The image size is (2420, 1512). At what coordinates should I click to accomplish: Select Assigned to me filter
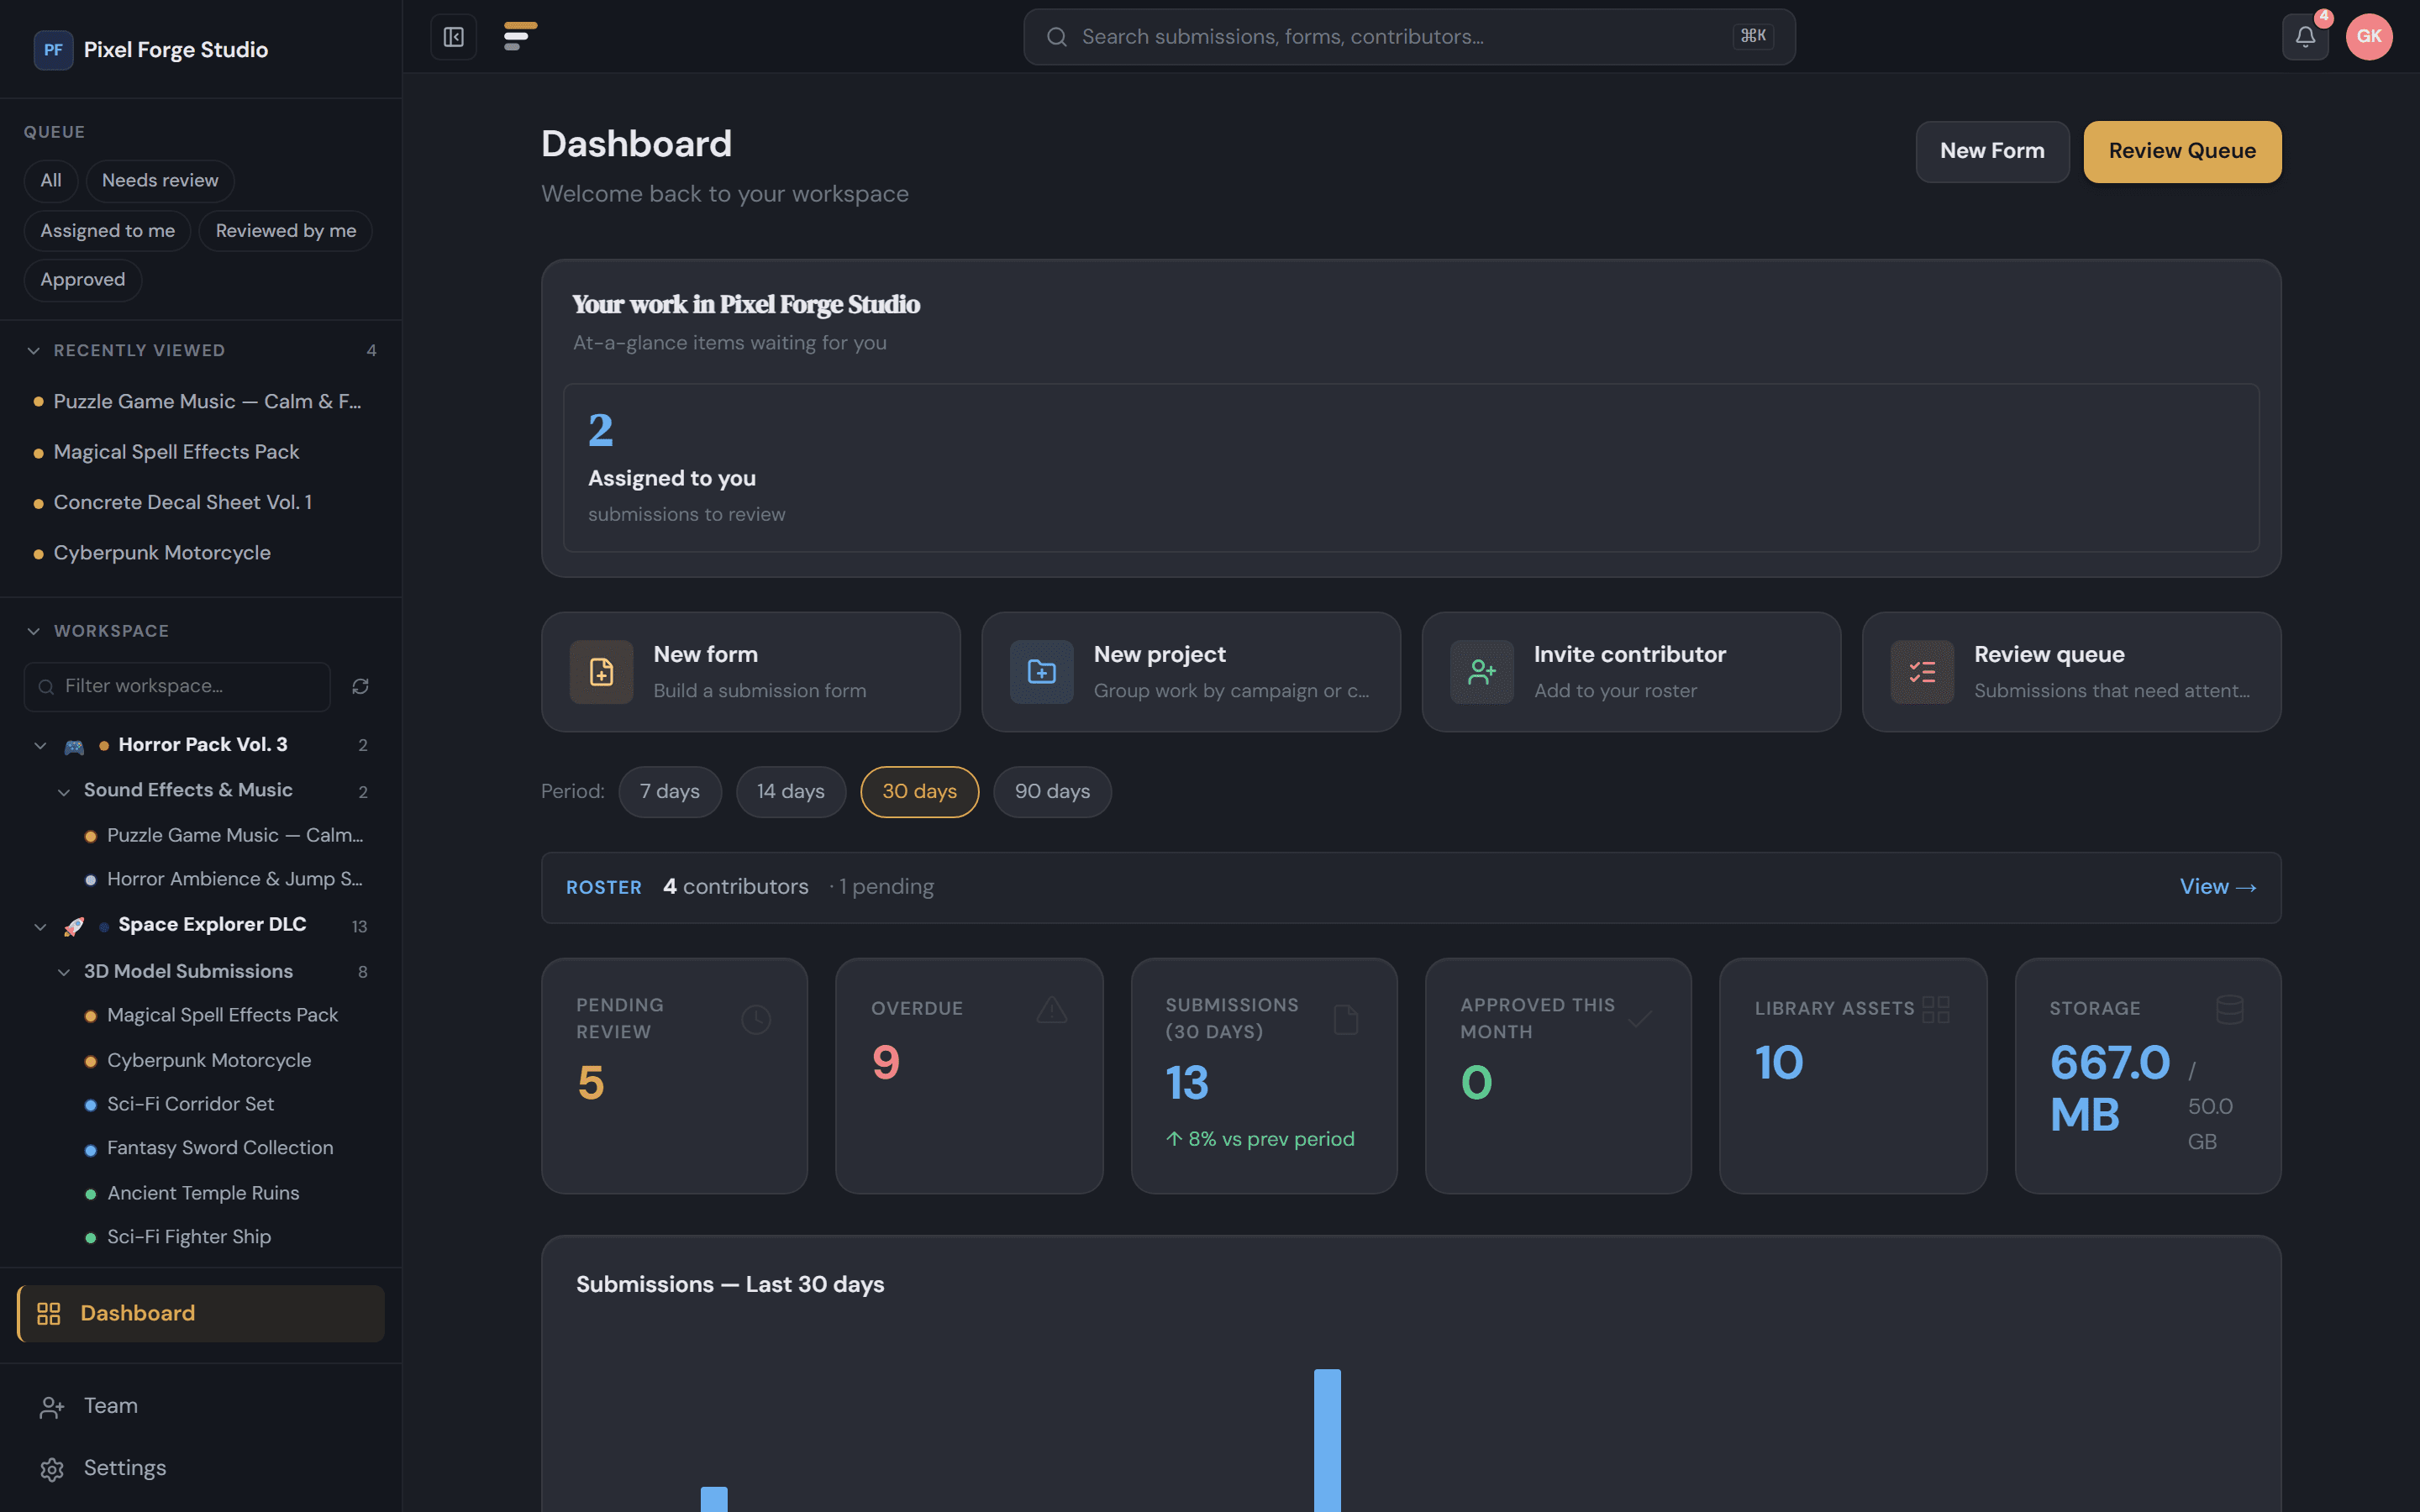tap(108, 231)
